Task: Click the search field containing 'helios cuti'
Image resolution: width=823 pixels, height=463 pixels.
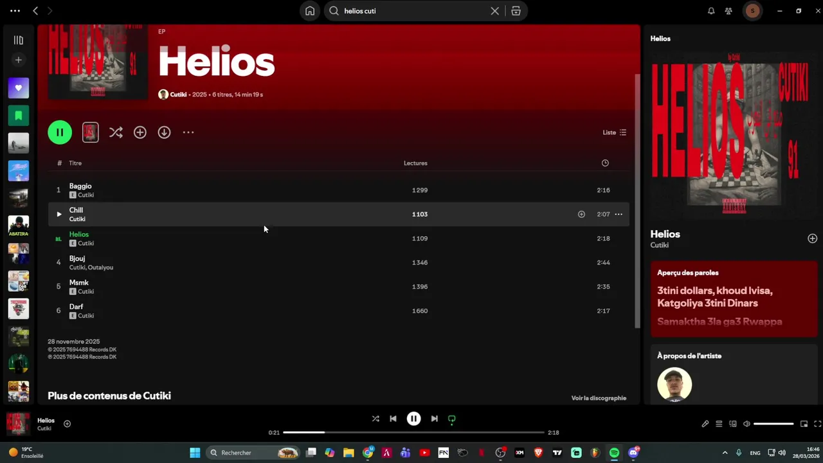Action: (415, 11)
